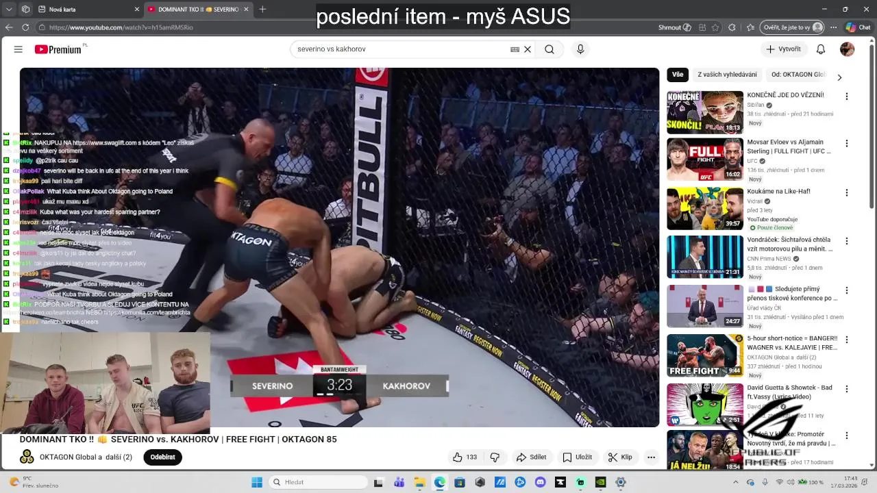877x493 pixels.
Task: Open the more actions ellipsis under the video
Action: pyautogui.click(x=652, y=457)
